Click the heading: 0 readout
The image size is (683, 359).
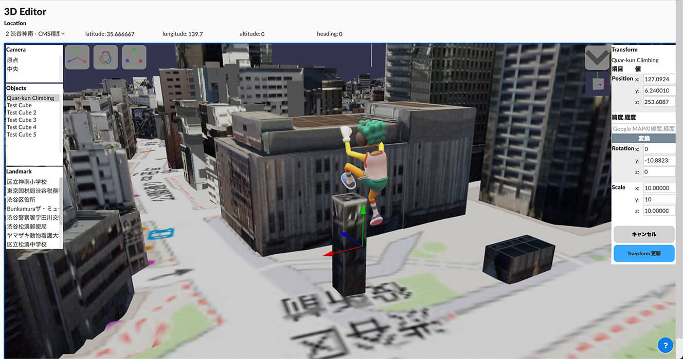[x=330, y=34]
